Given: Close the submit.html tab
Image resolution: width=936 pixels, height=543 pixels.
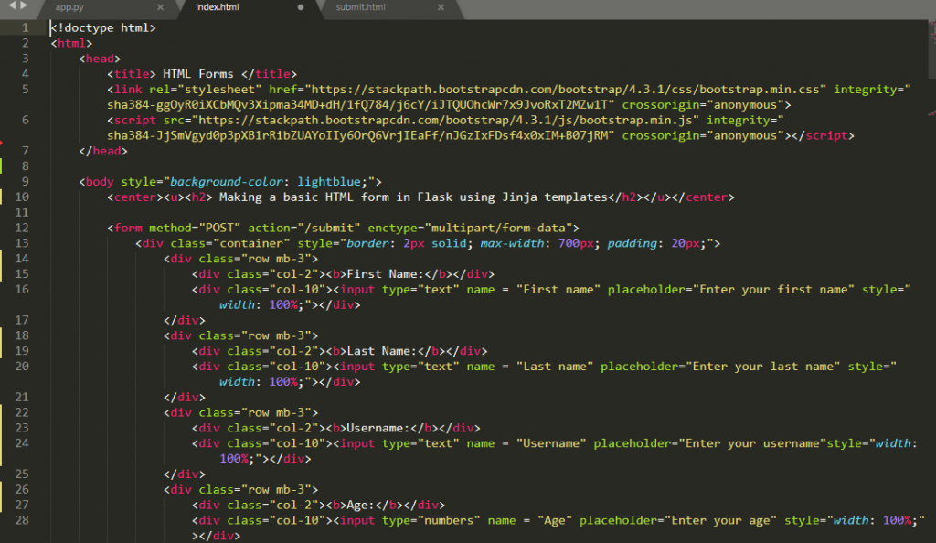Looking at the screenshot, I should click(x=440, y=7).
